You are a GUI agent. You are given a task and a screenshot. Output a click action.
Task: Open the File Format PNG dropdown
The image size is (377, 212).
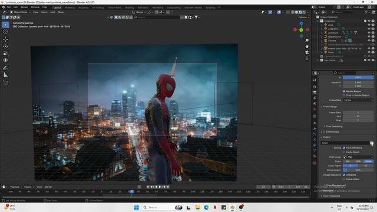(x=358, y=157)
